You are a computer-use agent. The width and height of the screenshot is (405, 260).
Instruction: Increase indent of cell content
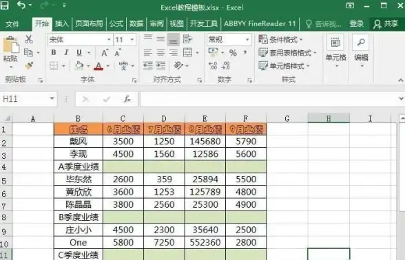click(x=160, y=65)
